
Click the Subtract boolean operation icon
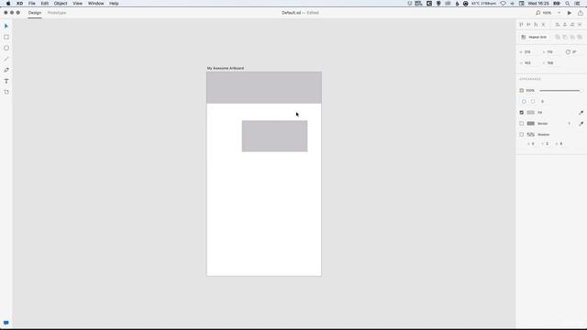pyautogui.click(x=565, y=37)
